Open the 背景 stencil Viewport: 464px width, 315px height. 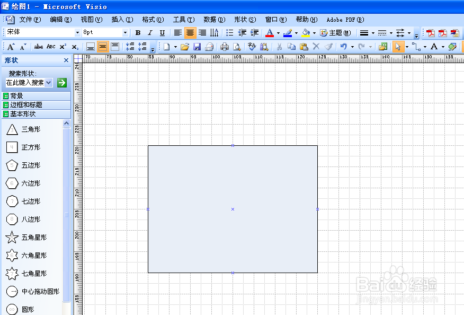[x=37, y=96]
